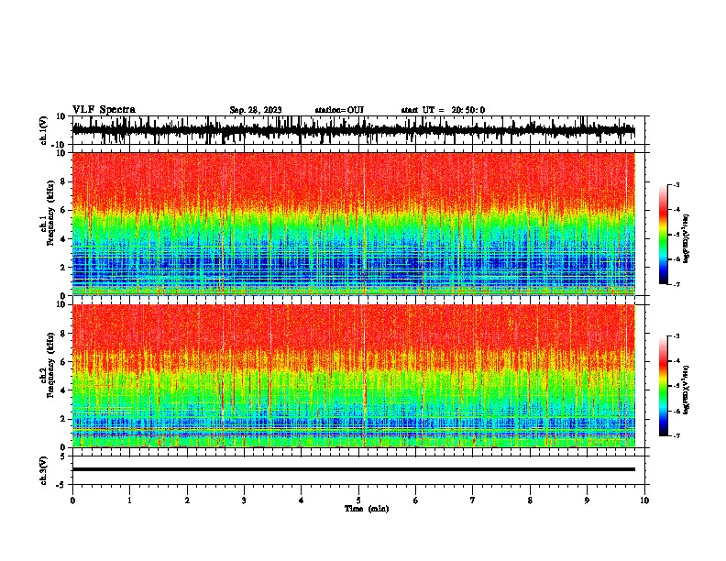Click the ch.2 PSD color bar

(663, 386)
